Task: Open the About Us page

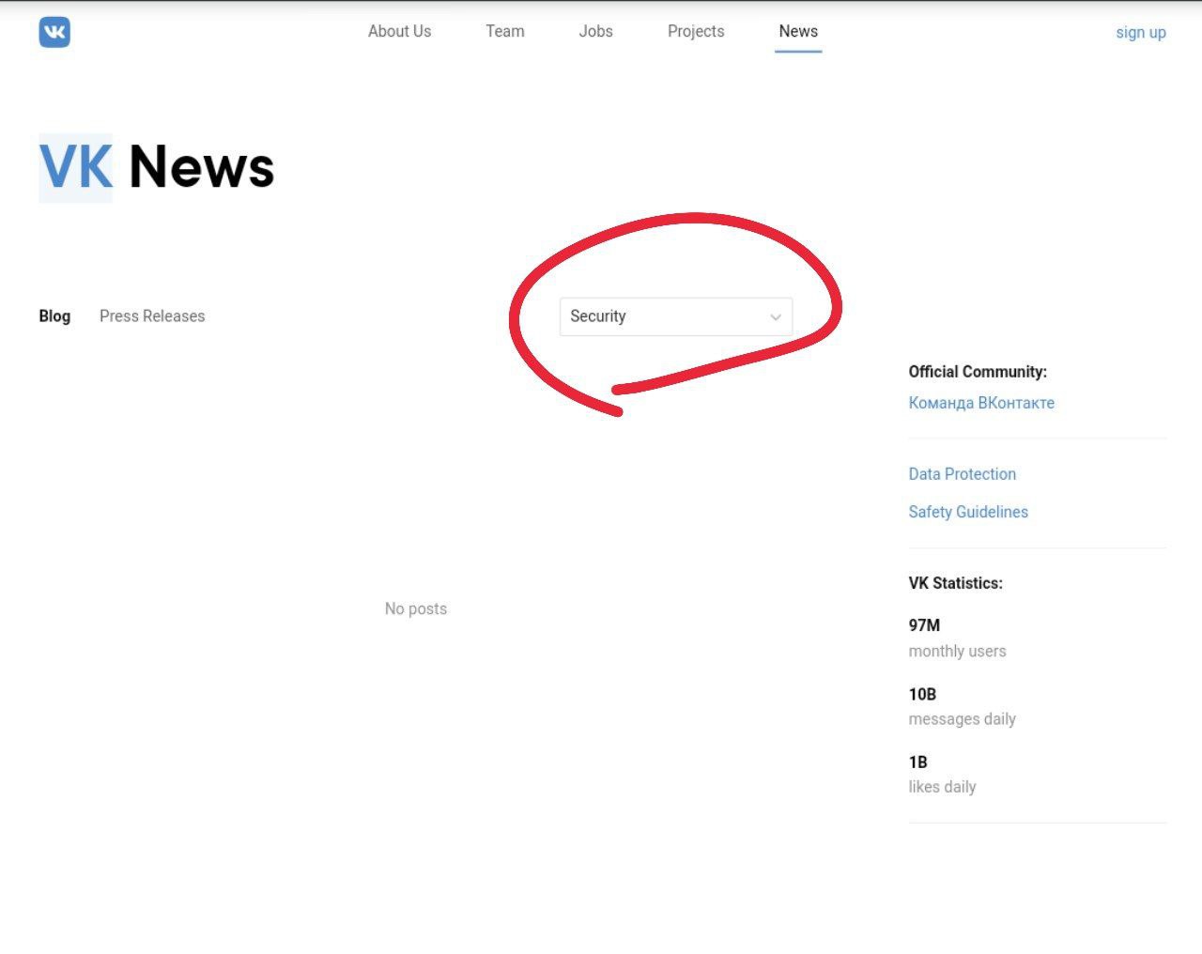Action: pyautogui.click(x=399, y=31)
